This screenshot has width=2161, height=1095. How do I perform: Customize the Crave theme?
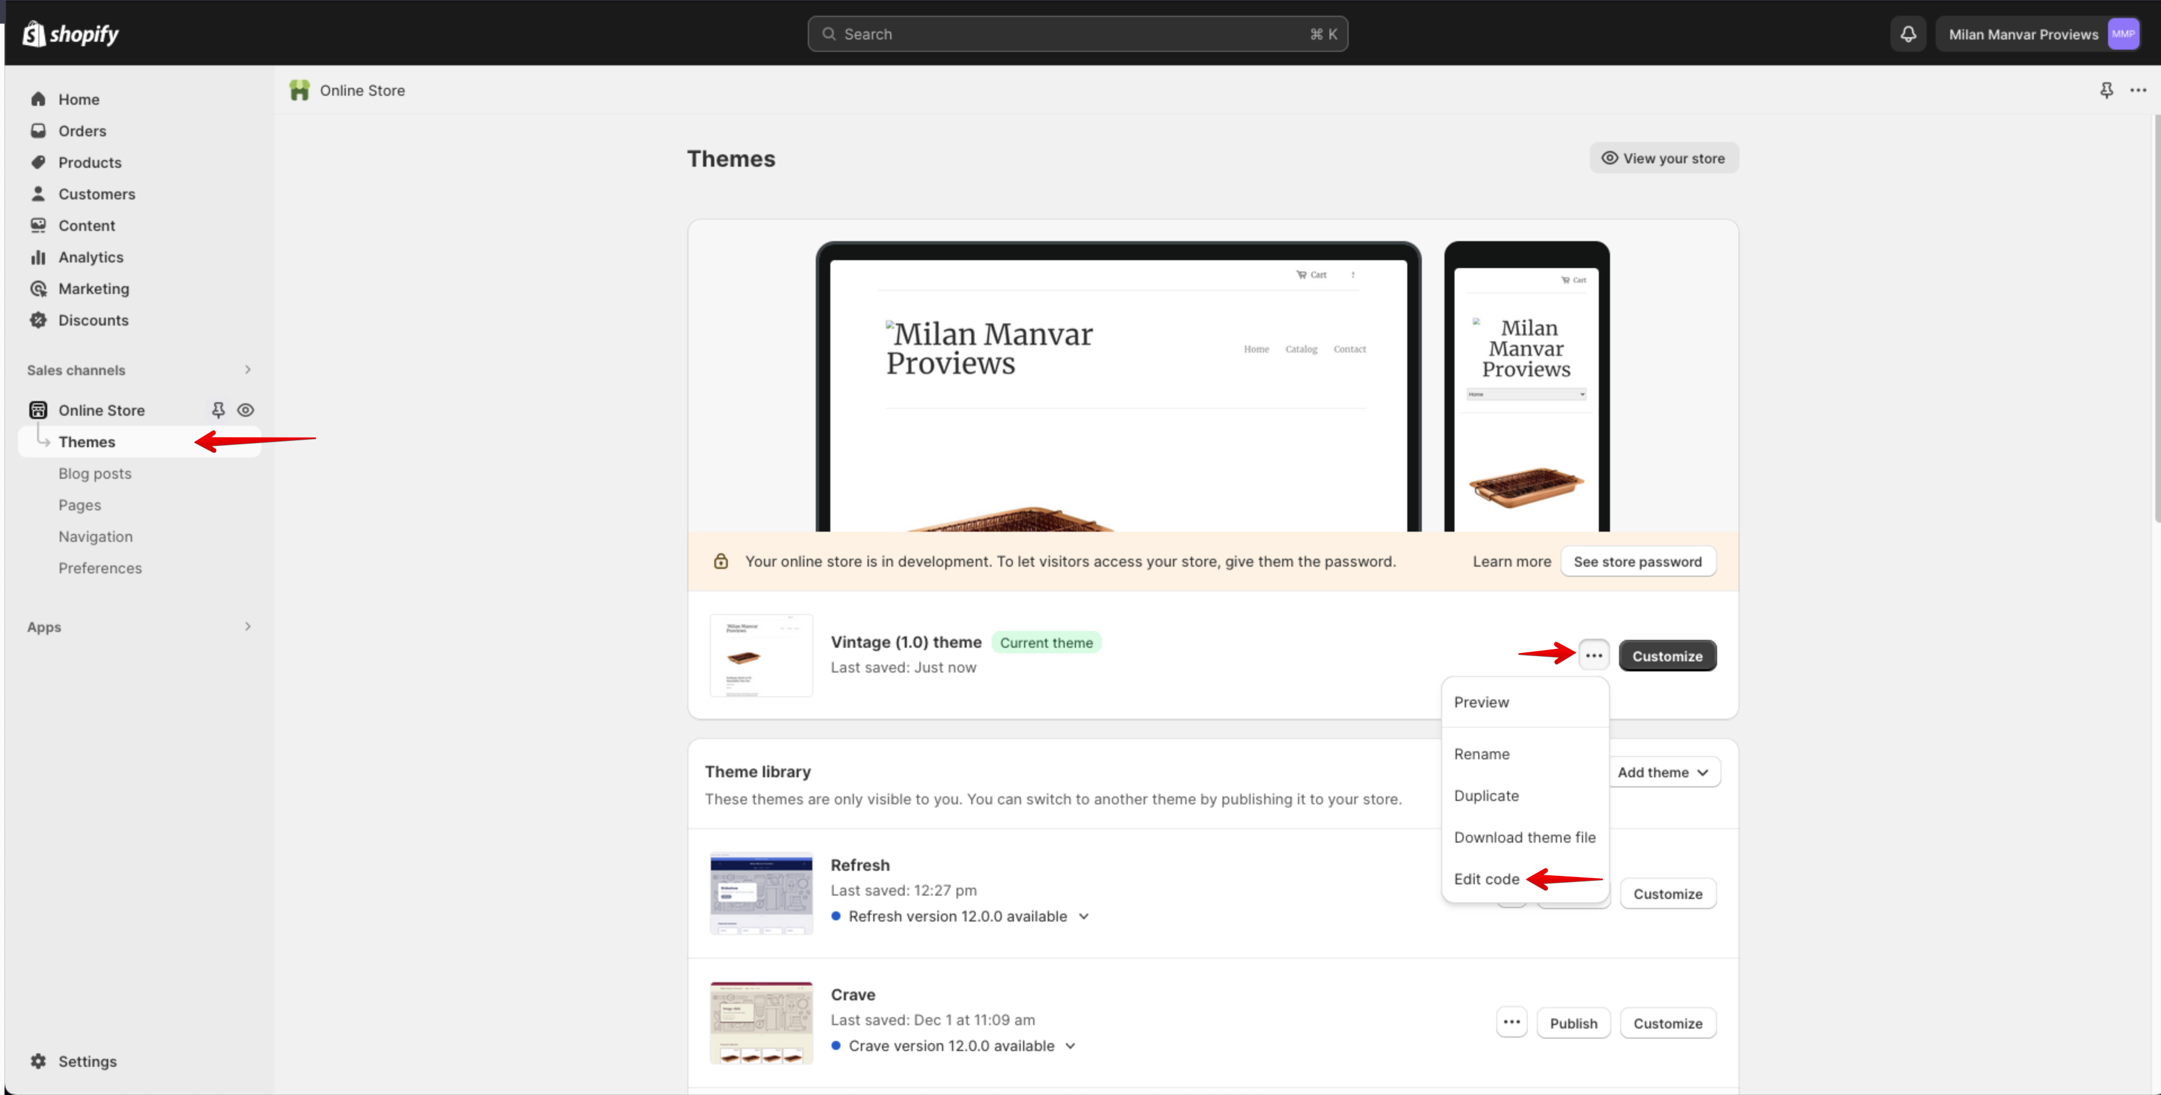click(x=1667, y=1023)
